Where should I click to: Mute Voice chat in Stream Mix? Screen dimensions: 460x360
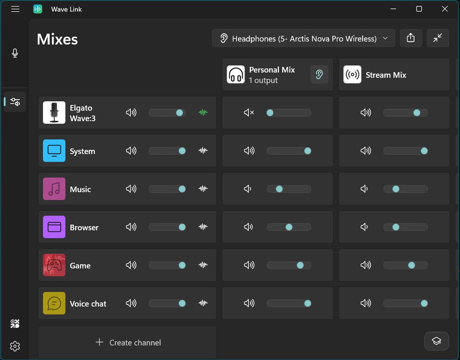[366, 303]
